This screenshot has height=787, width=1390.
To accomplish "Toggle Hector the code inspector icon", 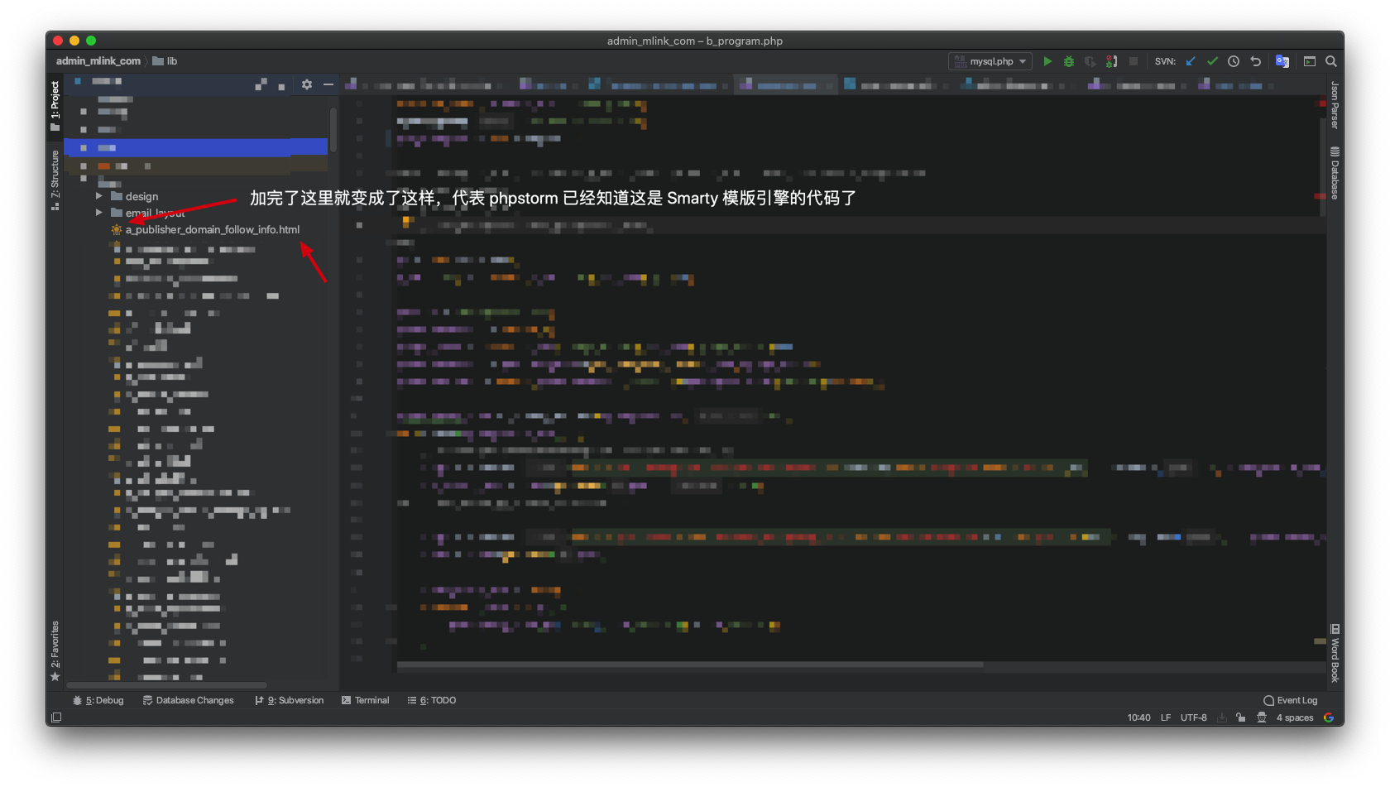I will click(x=1262, y=717).
